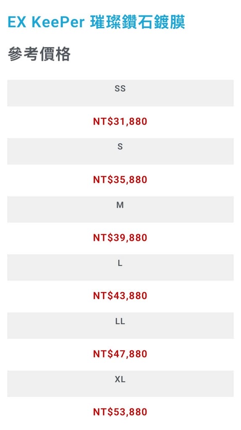Image resolution: width=241 pixels, height=430 pixels.
Task: Click the SS label text
Action: click(x=120, y=89)
